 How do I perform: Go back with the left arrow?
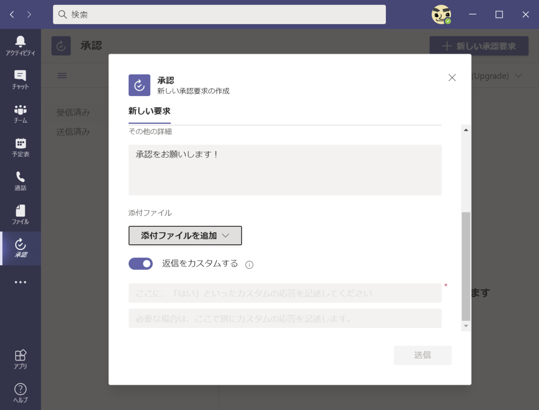point(12,14)
